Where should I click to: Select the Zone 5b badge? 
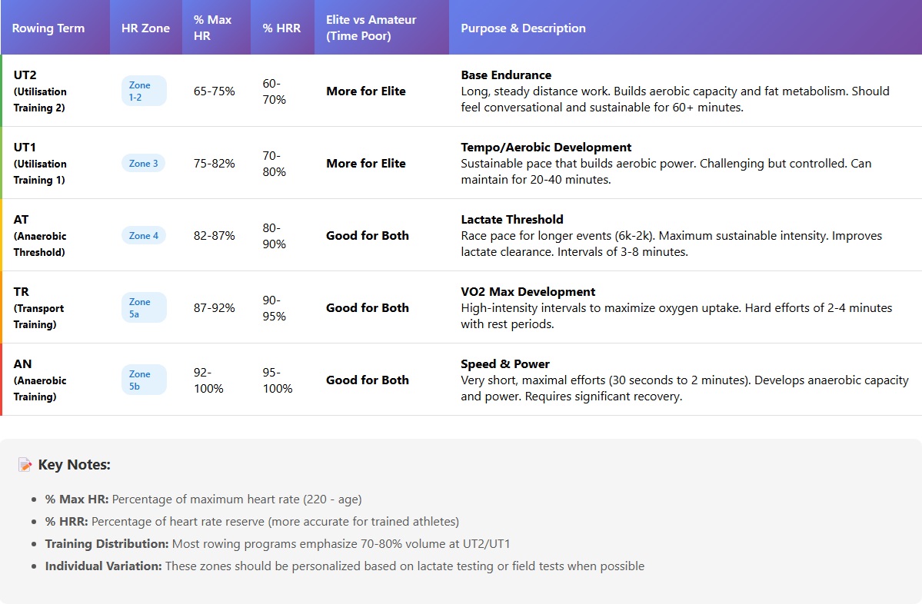(144, 380)
